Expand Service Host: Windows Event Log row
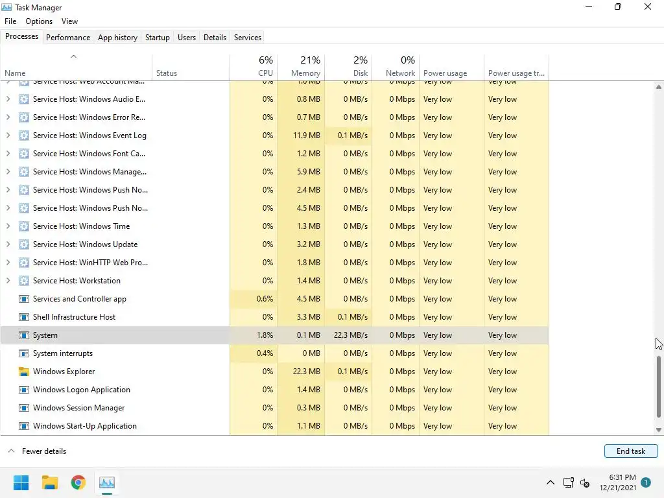 pyautogui.click(x=8, y=136)
